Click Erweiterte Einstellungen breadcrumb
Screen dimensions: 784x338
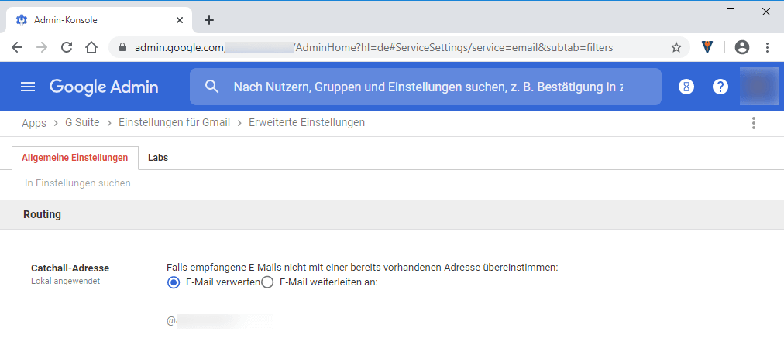pos(307,122)
